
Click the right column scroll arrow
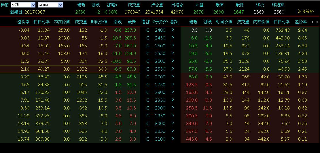coord(317,22)
